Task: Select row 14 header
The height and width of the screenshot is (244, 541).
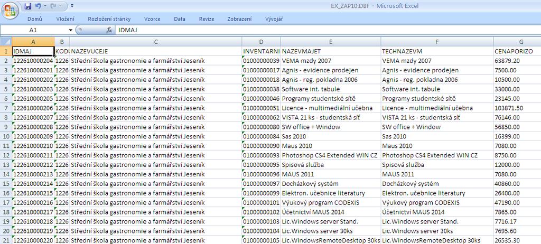Action: click(x=6, y=174)
